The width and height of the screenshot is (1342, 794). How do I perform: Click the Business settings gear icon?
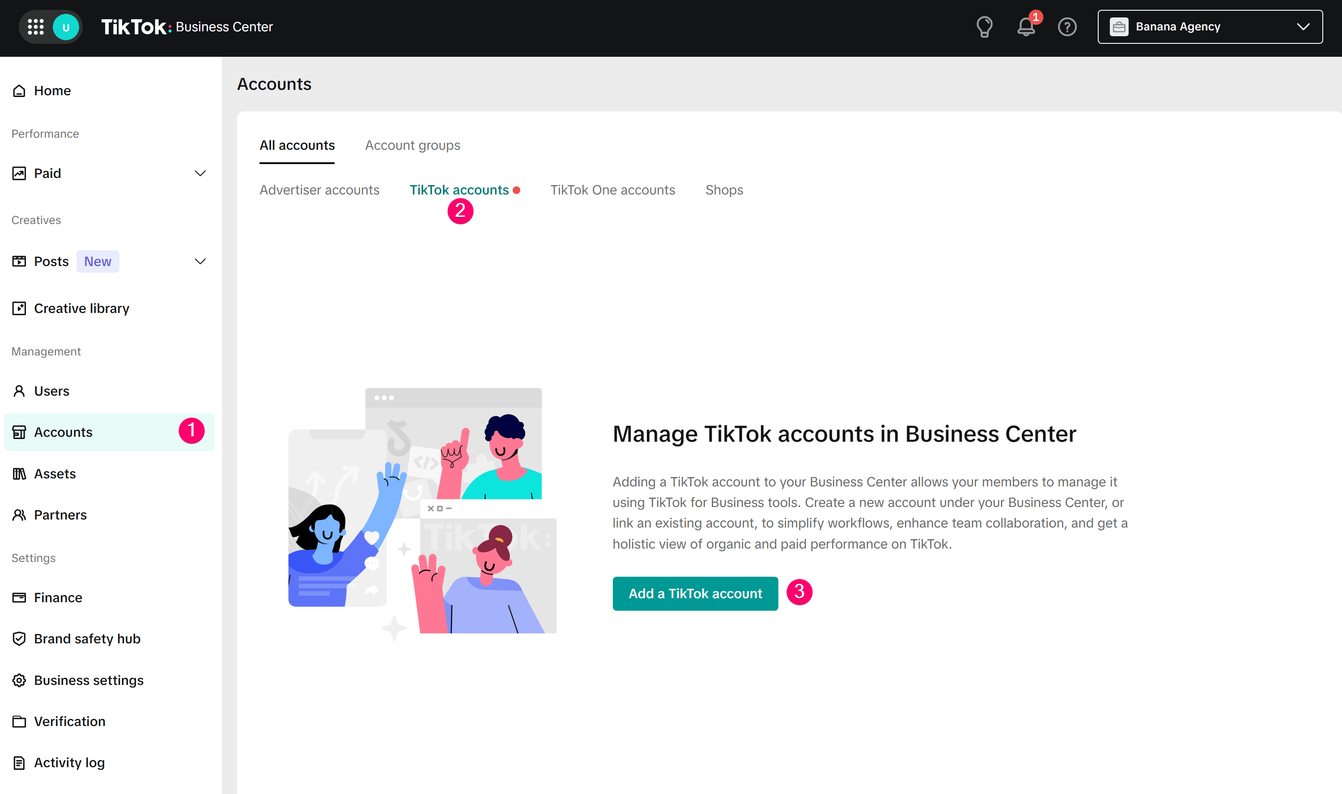(19, 680)
